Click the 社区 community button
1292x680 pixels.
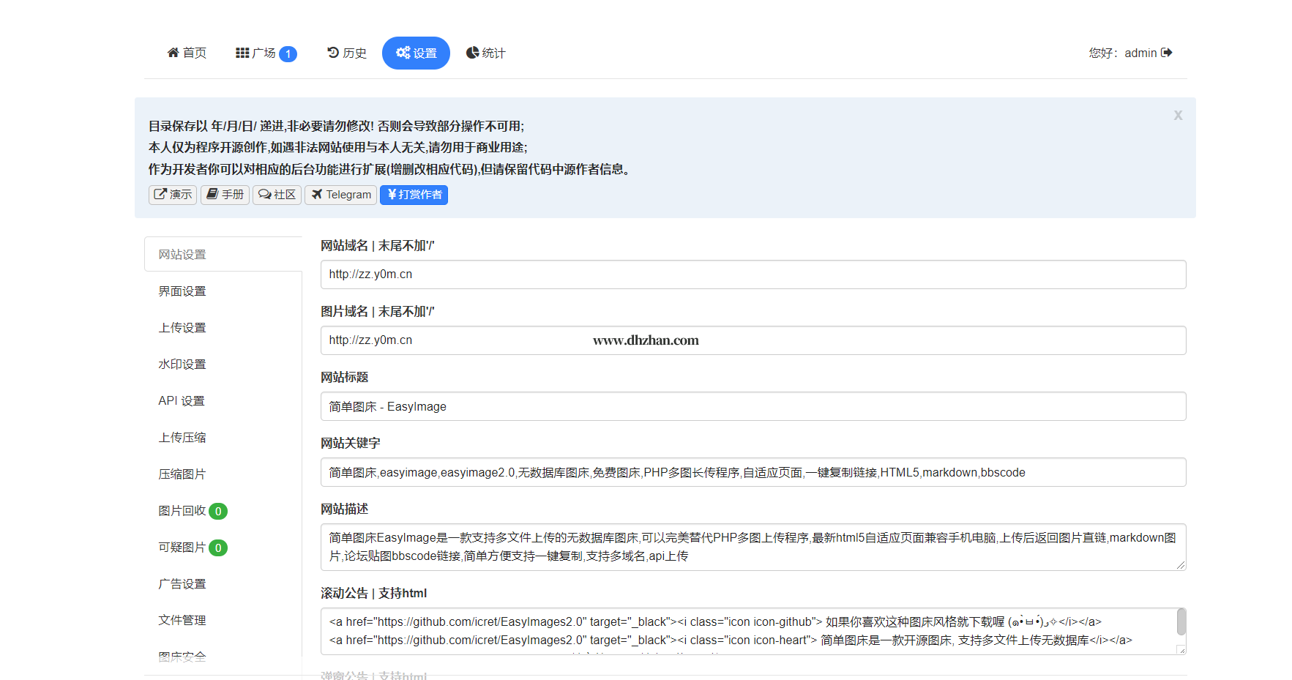tap(277, 195)
